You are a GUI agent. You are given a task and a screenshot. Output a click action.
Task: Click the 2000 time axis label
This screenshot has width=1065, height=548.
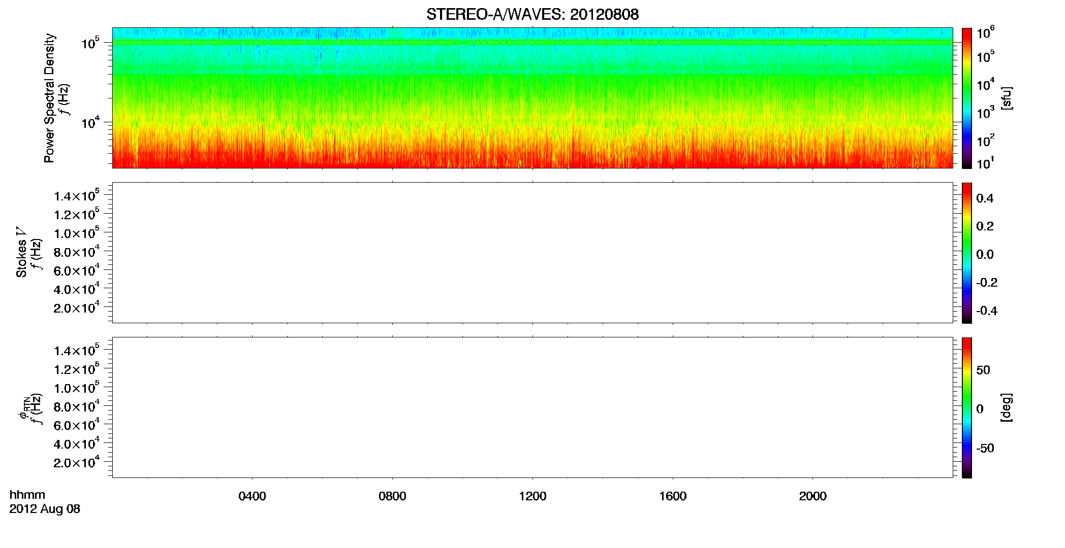coord(812,496)
